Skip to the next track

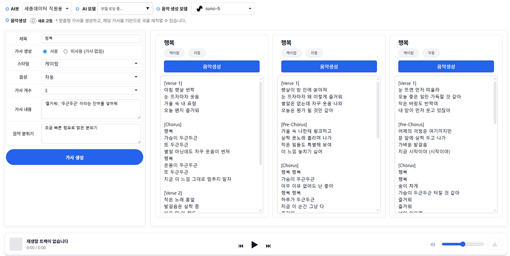(x=268, y=246)
